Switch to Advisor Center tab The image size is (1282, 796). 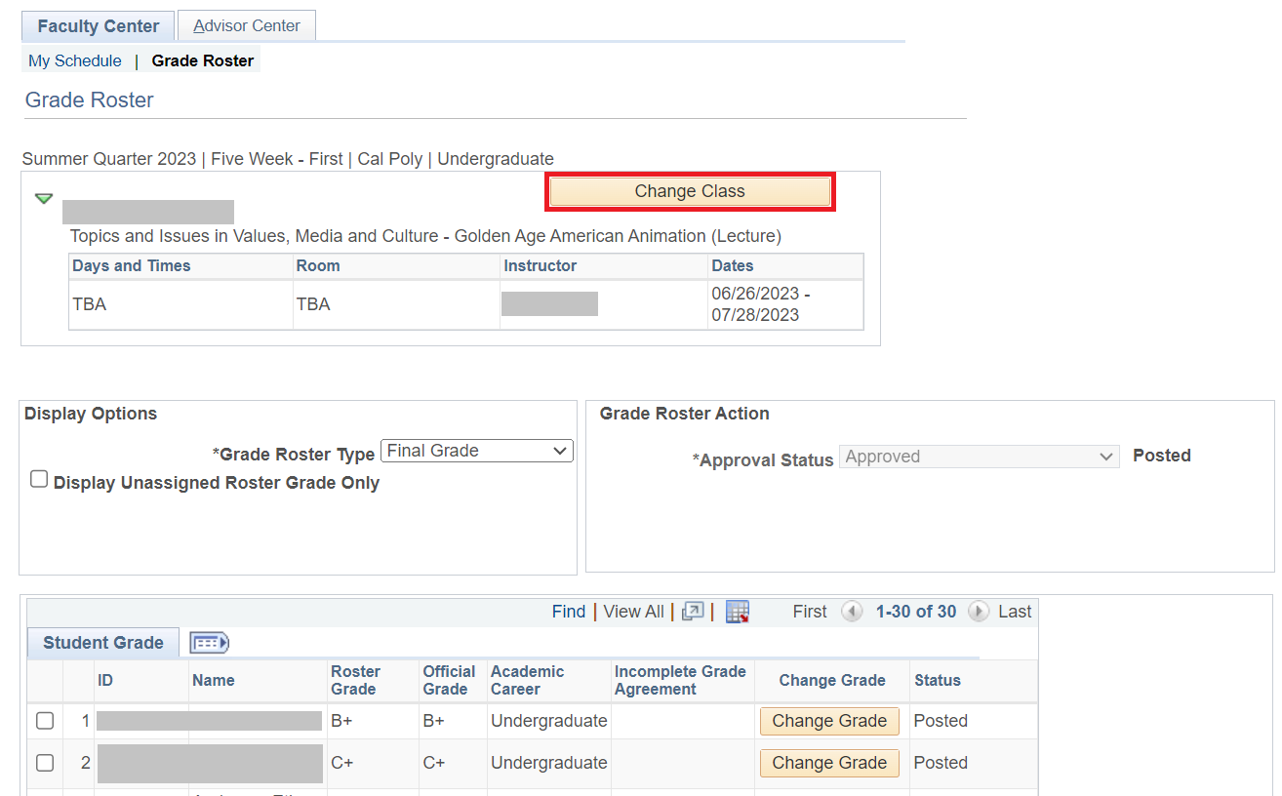point(247,26)
